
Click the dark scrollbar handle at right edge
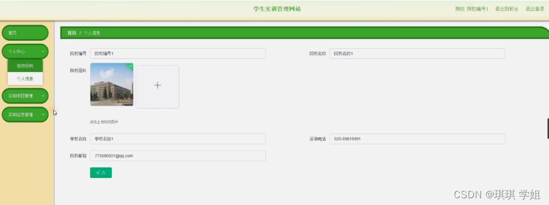[548, 129]
